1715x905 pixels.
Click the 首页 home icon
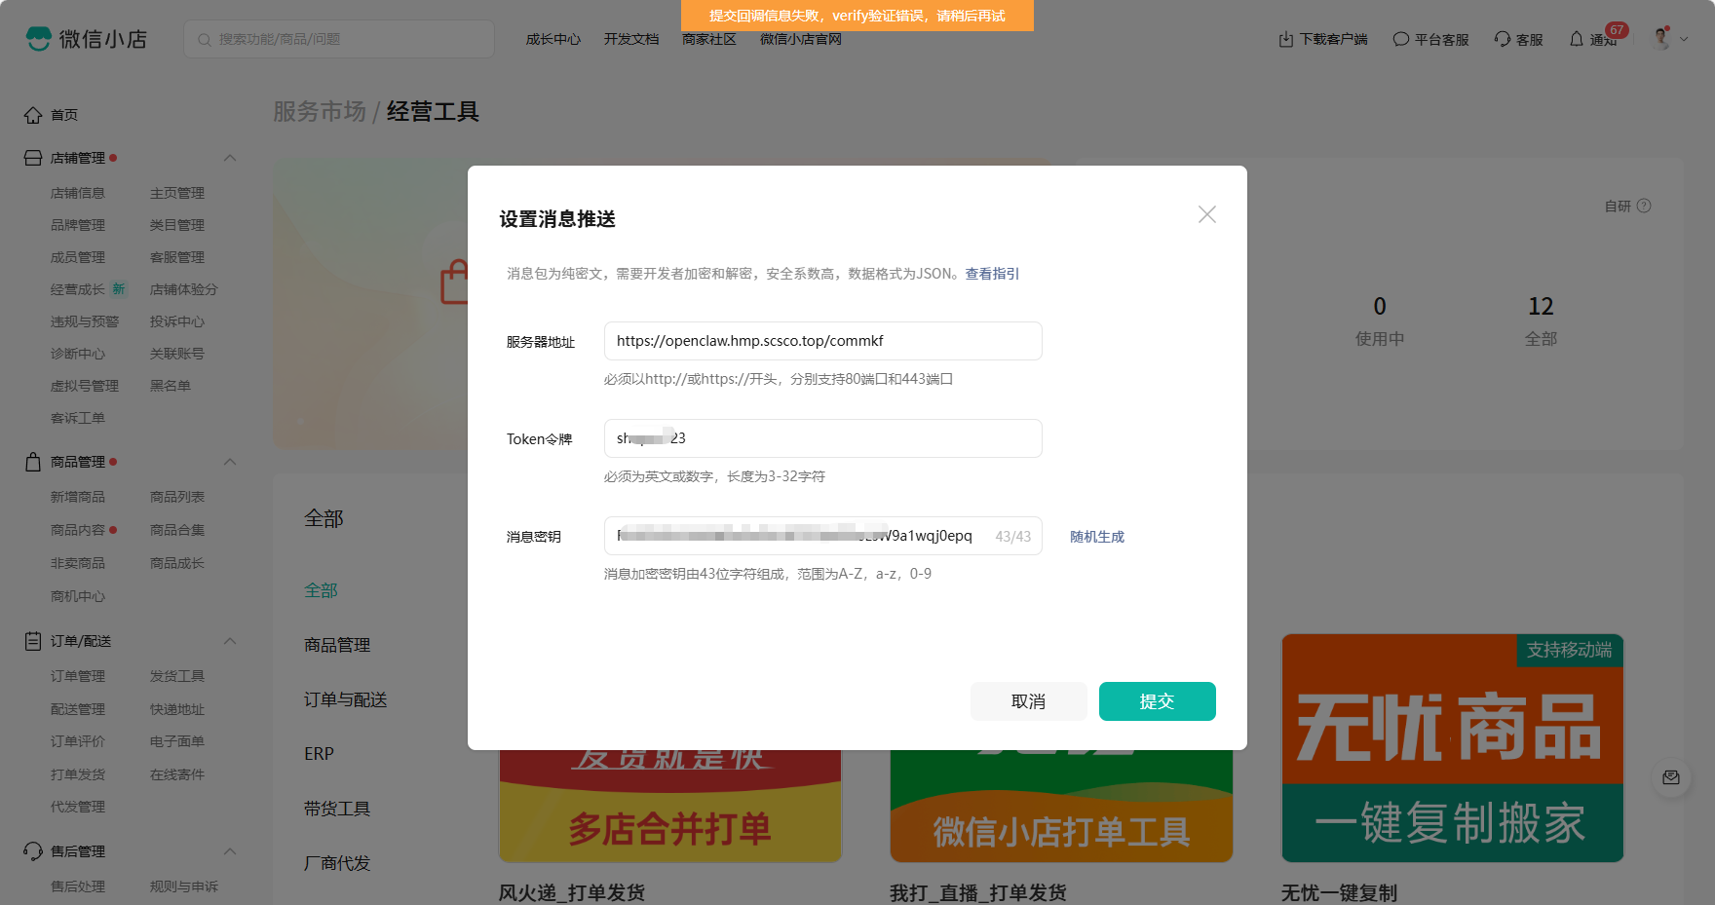click(33, 115)
